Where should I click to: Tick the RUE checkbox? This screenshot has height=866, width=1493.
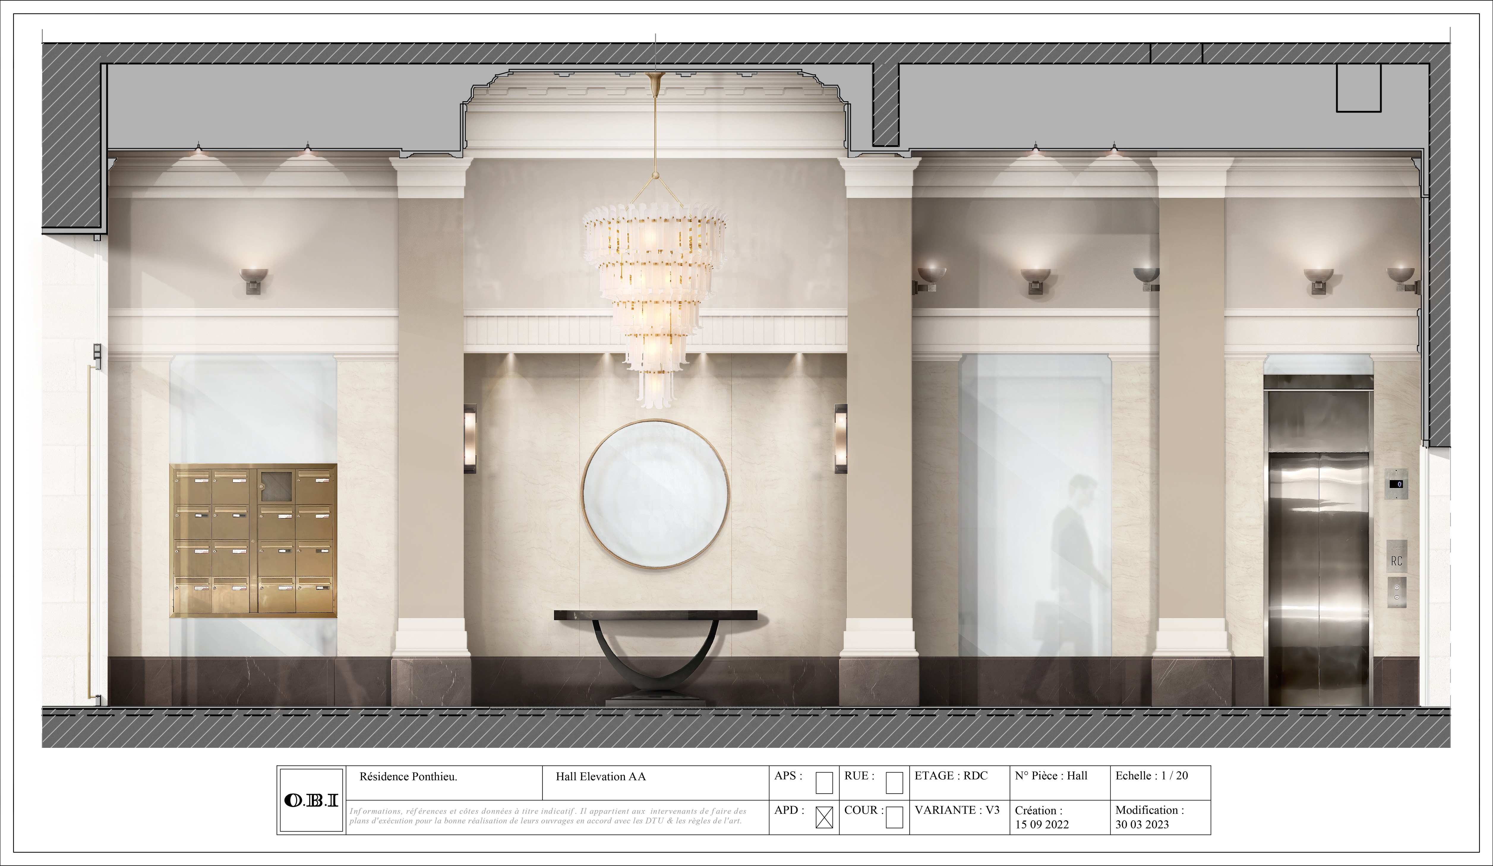coord(894,783)
